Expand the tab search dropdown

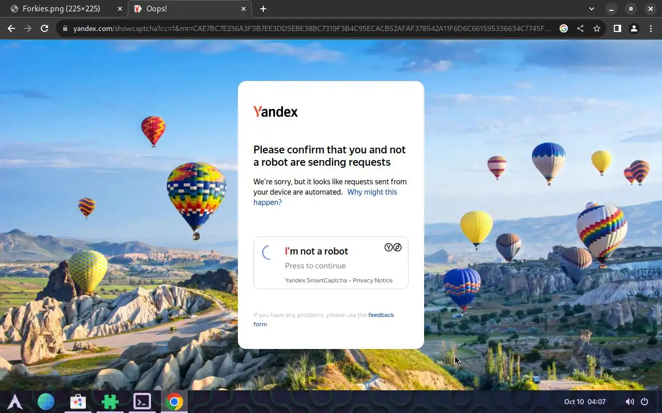pos(592,9)
